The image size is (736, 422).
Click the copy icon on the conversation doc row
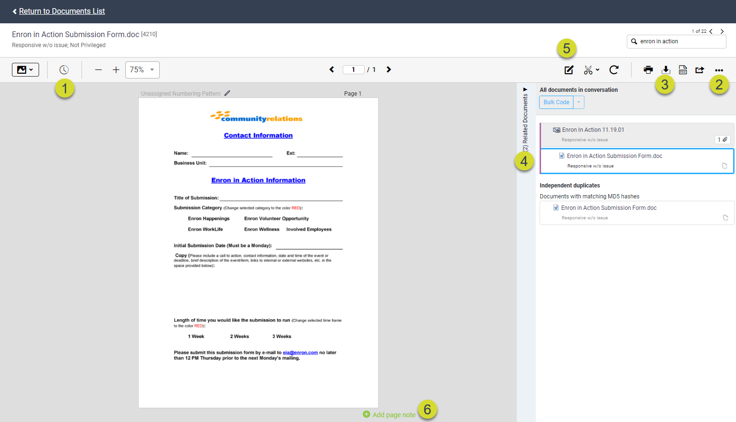[x=725, y=166]
